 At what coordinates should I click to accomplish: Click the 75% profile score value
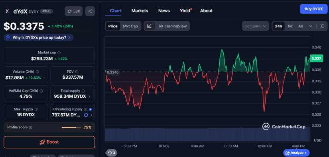click(x=87, y=127)
